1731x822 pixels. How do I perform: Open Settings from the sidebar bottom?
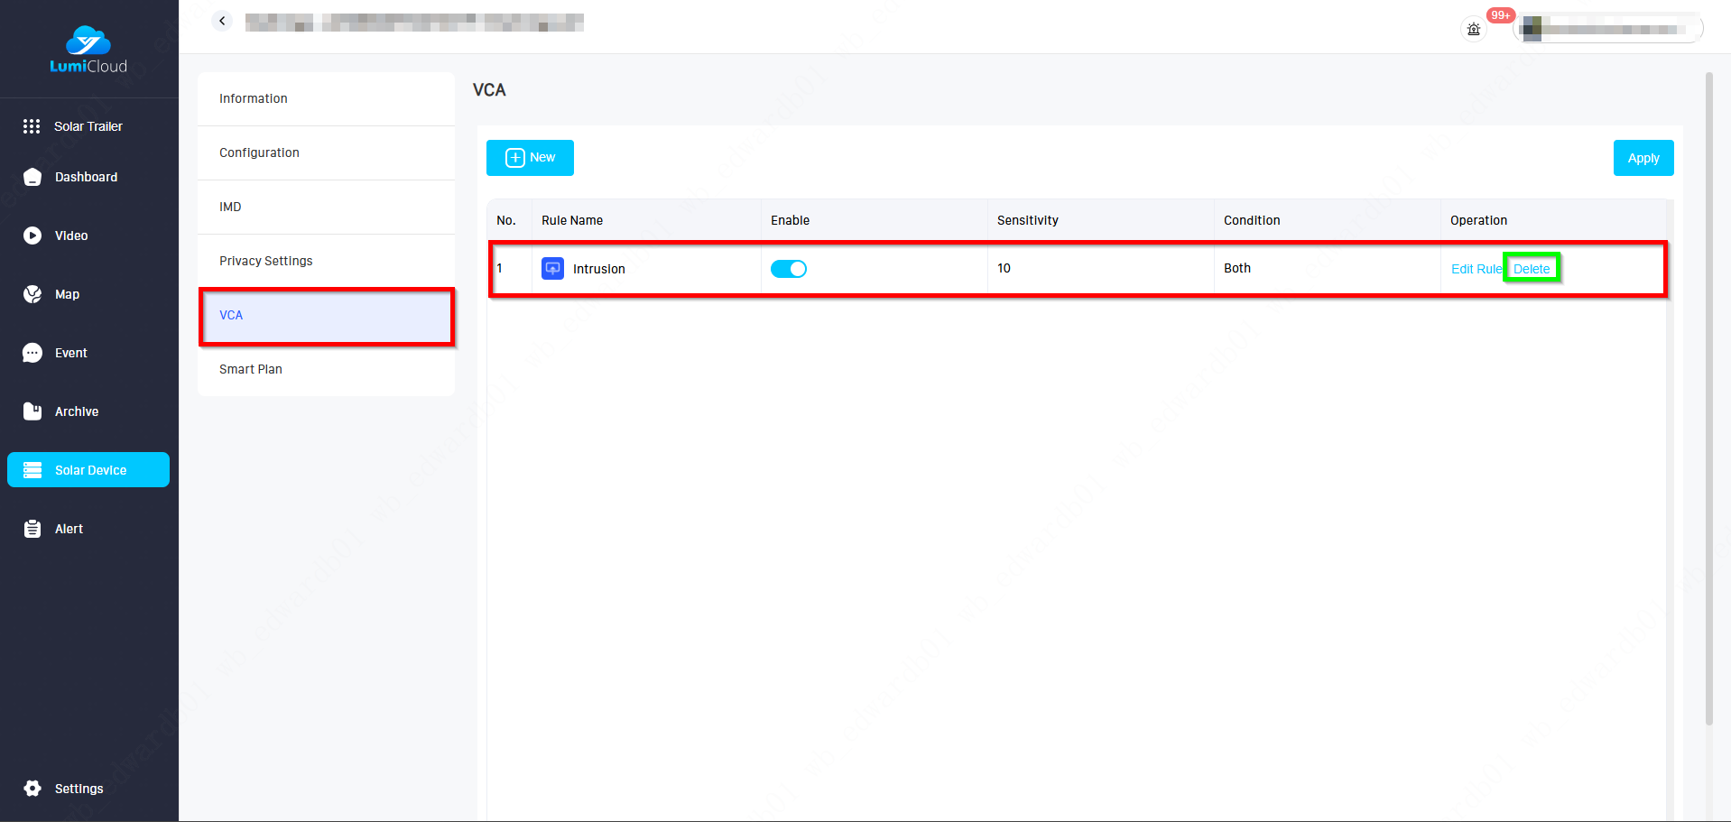pyautogui.click(x=79, y=789)
